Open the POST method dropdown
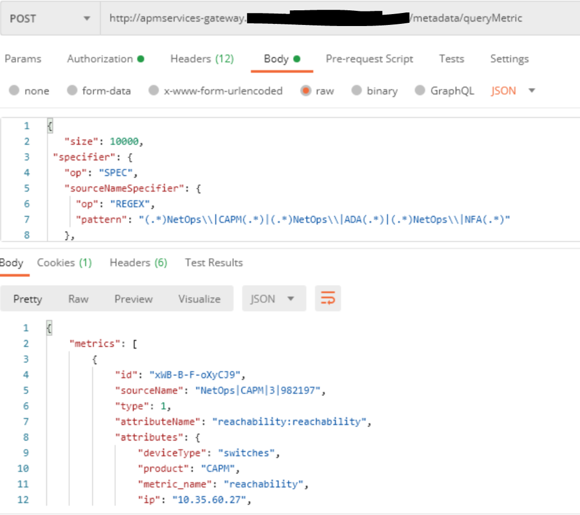This screenshot has width=580, height=515. 50,18
